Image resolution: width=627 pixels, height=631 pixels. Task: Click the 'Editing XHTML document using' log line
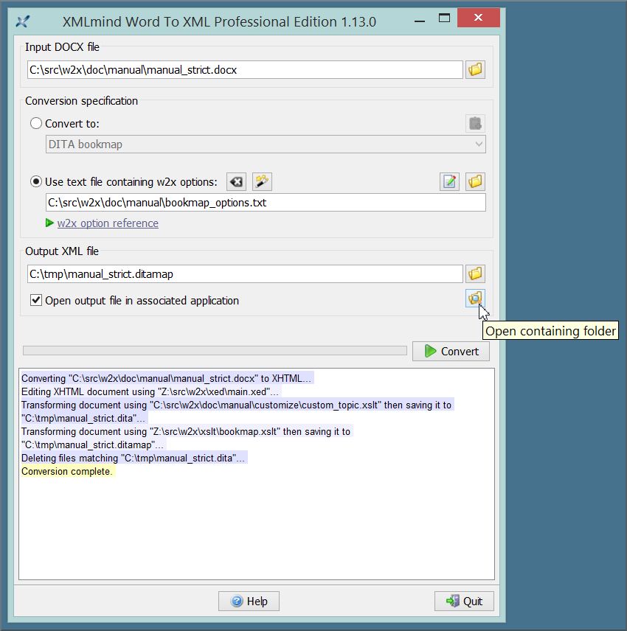pyautogui.click(x=150, y=391)
